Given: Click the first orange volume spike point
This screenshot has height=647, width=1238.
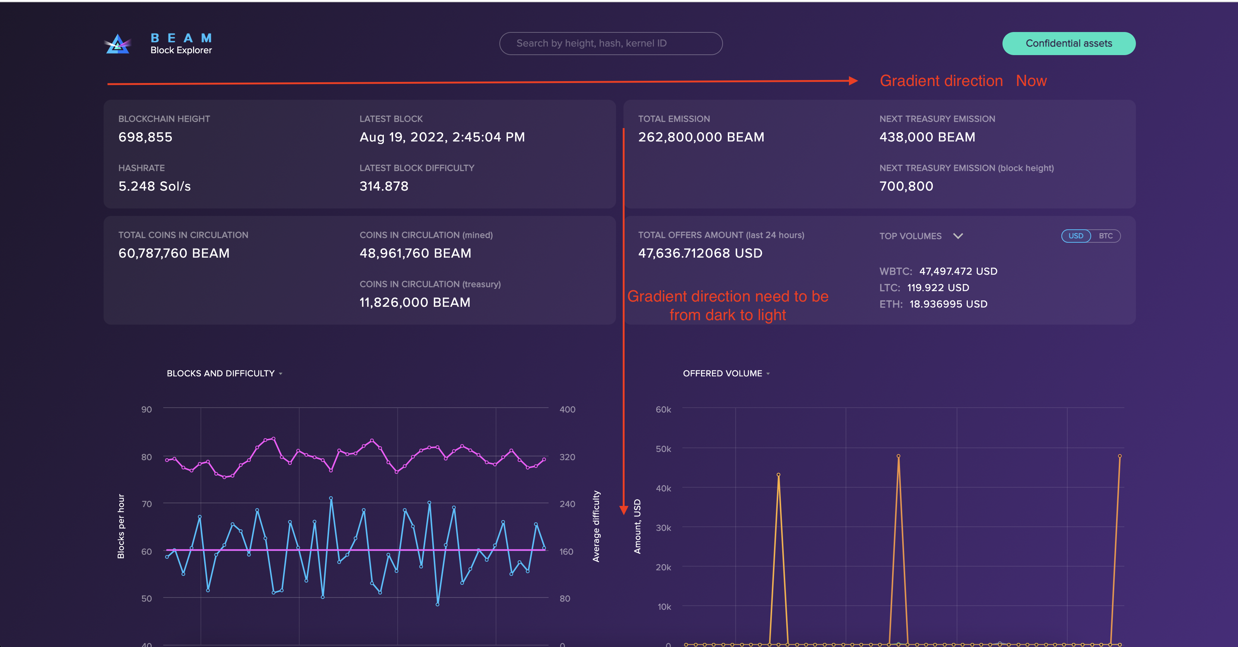Looking at the screenshot, I should (778, 475).
